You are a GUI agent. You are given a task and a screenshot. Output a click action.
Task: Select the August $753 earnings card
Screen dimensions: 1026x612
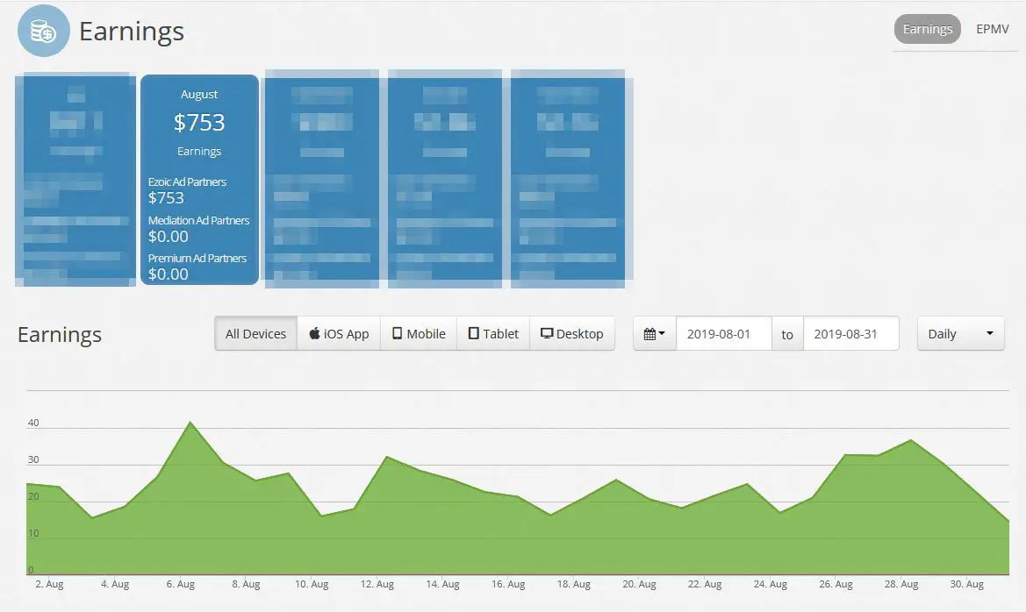coord(199,180)
